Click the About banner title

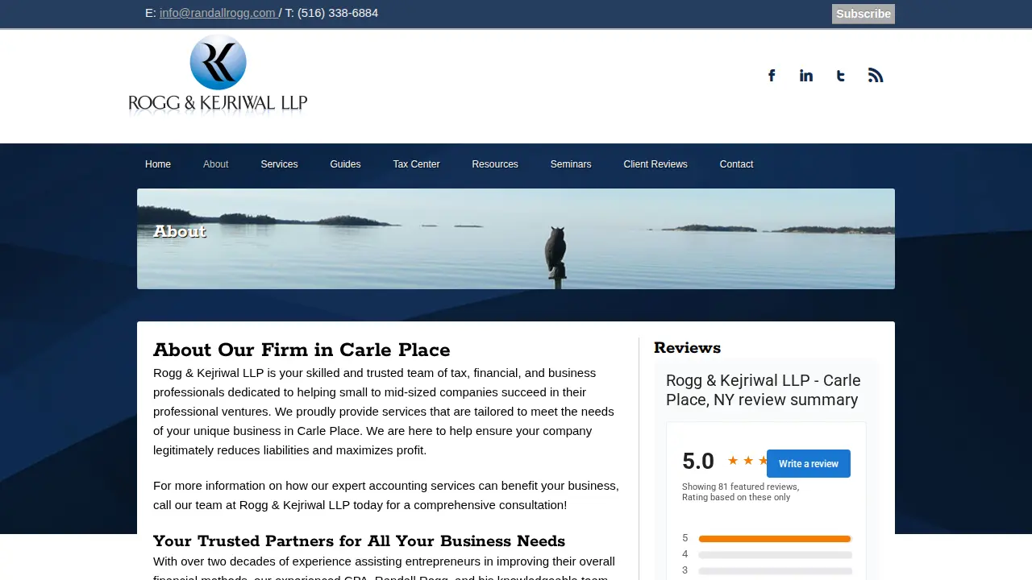coord(180,232)
